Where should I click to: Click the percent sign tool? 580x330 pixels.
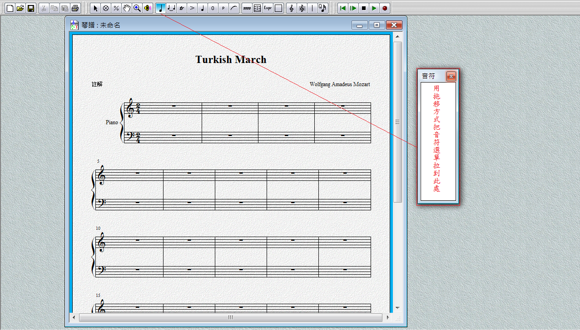[116, 8]
